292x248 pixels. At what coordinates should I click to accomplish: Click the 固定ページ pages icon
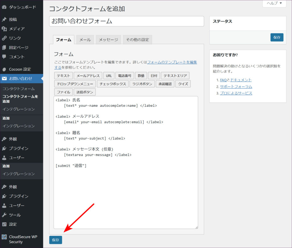4,47
